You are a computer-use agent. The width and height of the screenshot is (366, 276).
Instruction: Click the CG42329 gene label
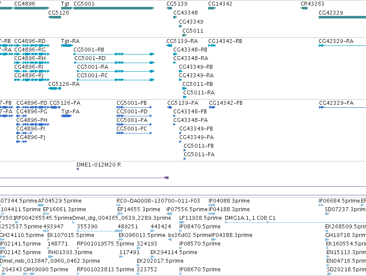pos(331,13)
